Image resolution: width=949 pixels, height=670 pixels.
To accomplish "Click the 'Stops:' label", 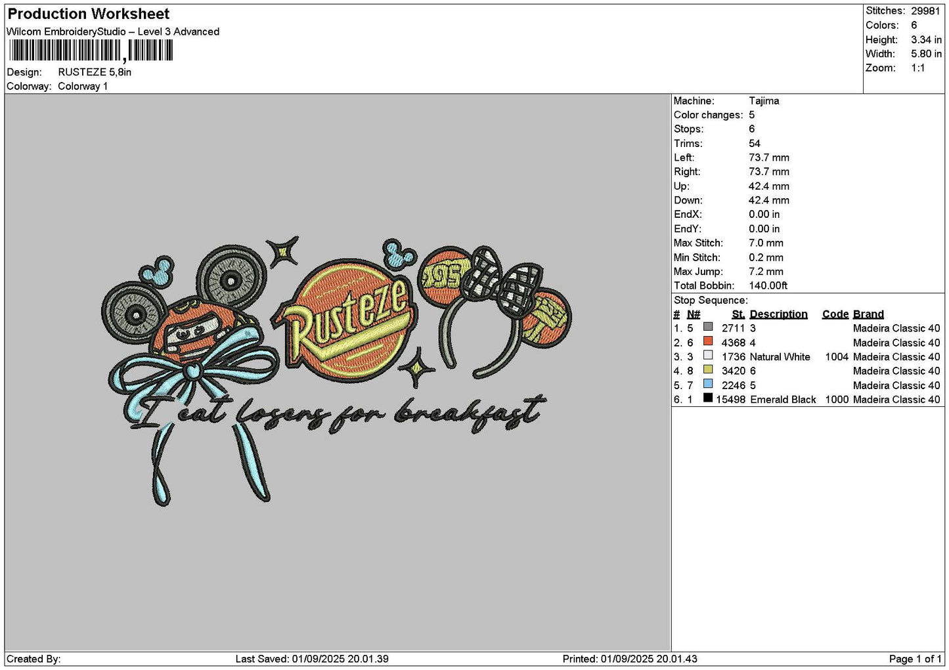I will click(688, 129).
